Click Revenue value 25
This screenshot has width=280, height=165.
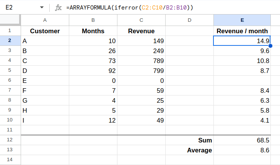point(142,100)
